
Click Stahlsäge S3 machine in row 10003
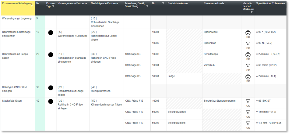(133, 54)
